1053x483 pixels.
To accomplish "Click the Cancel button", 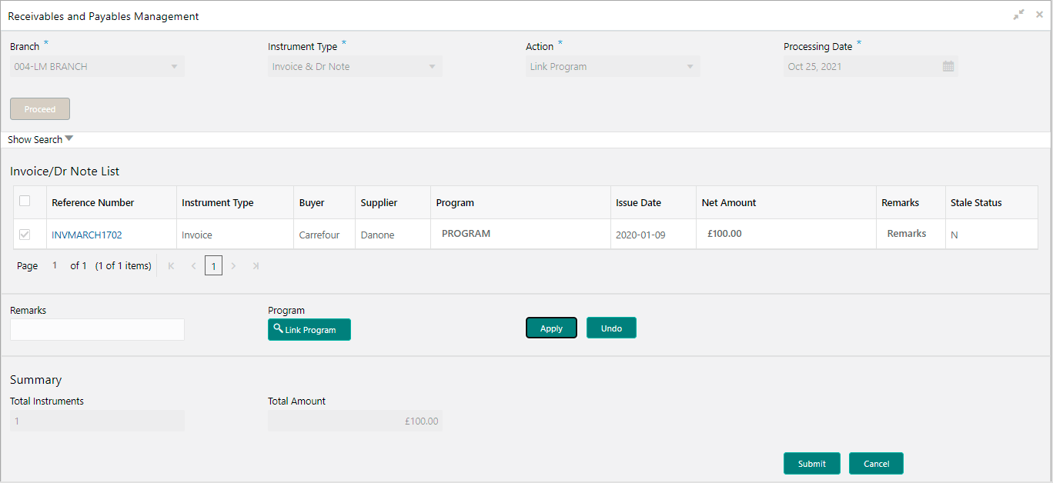I will point(876,464).
